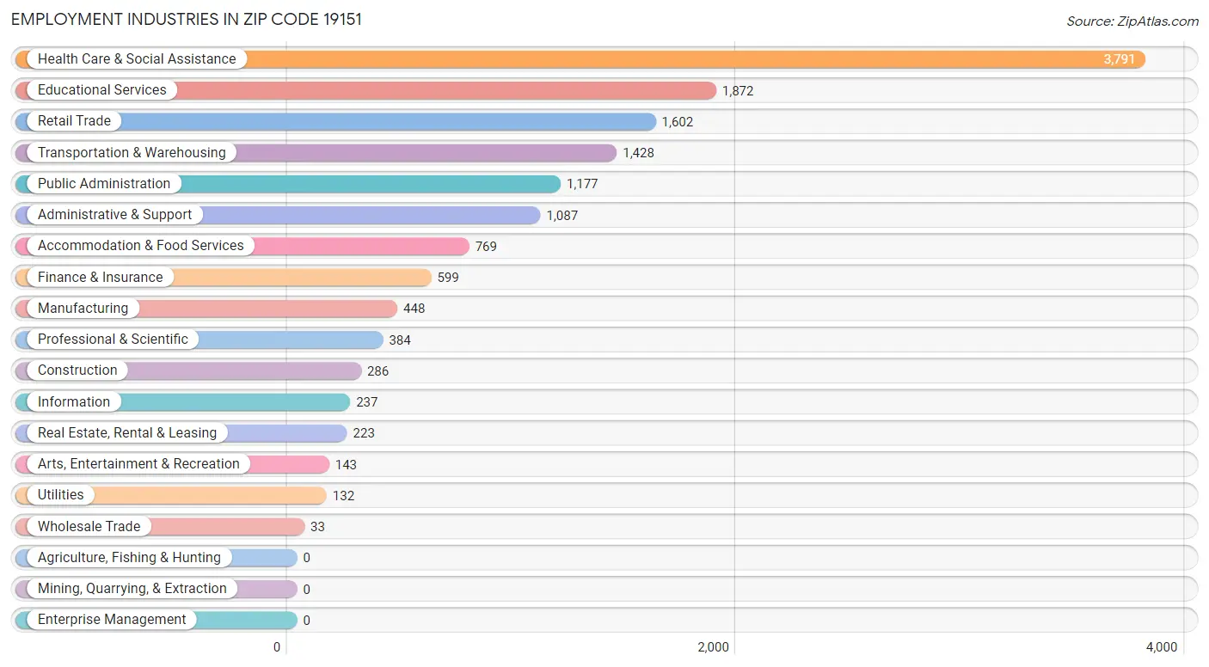The image size is (1209, 667).
Task: Click the Retail Trade label
Action: click(x=74, y=121)
